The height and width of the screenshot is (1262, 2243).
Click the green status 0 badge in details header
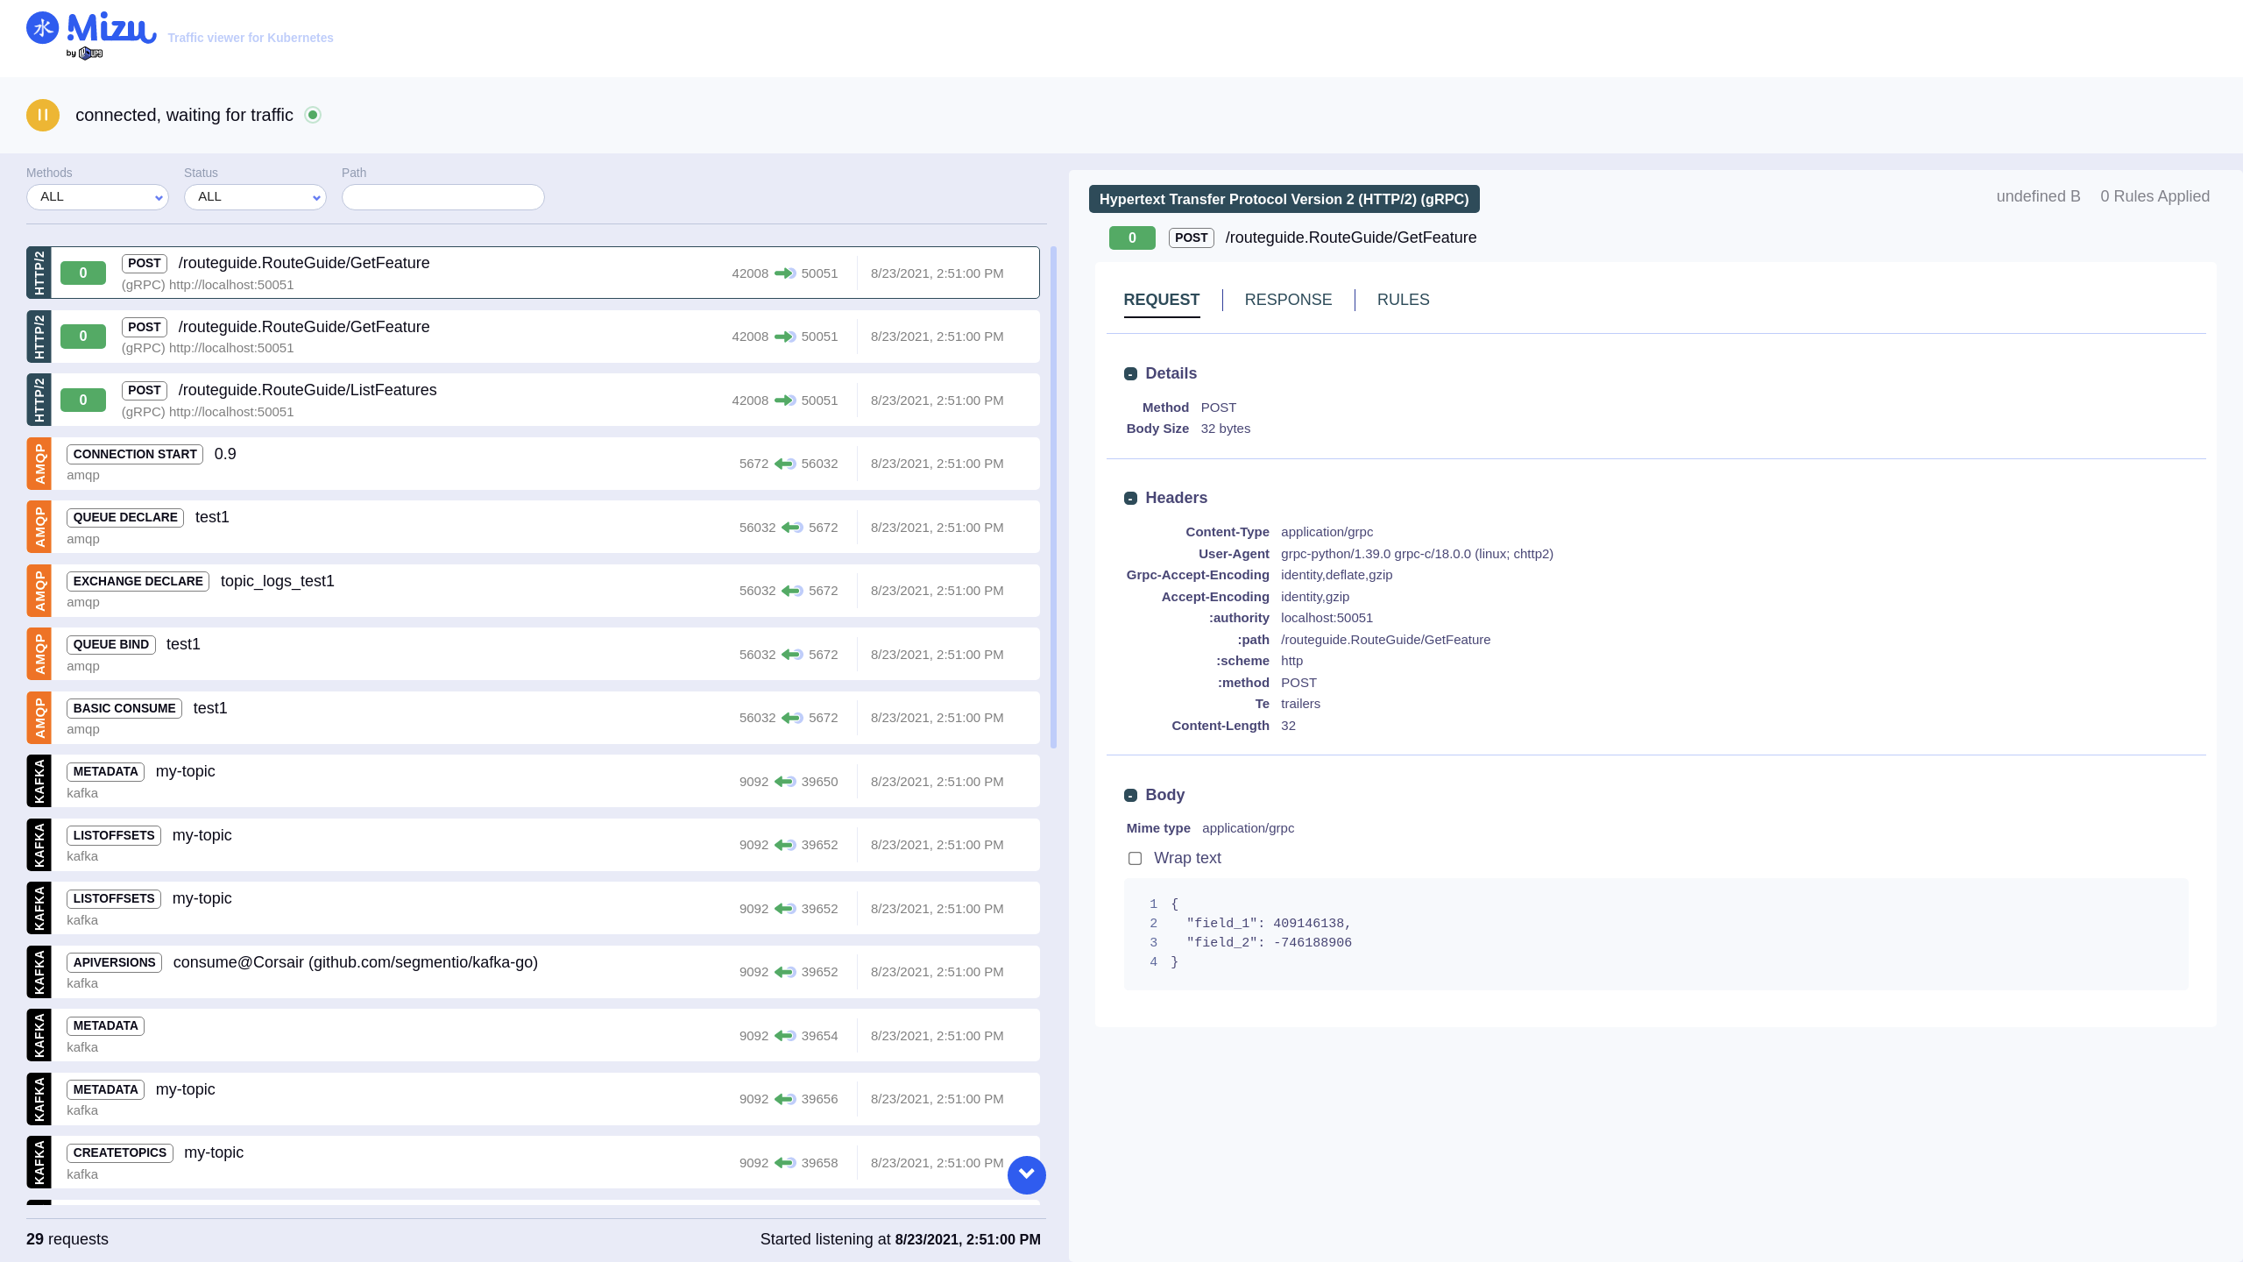click(1131, 238)
